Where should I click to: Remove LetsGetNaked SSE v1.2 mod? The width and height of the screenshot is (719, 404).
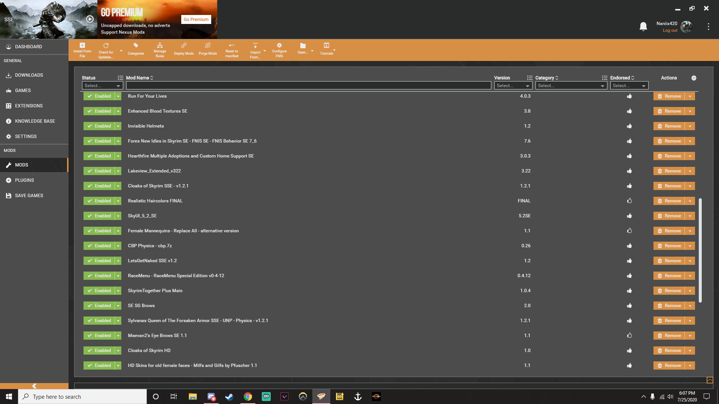coord(669,261)
